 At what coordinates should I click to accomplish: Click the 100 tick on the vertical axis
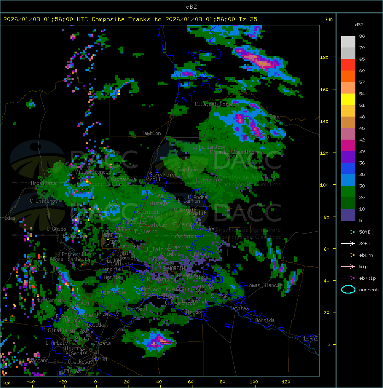(324, 185)
